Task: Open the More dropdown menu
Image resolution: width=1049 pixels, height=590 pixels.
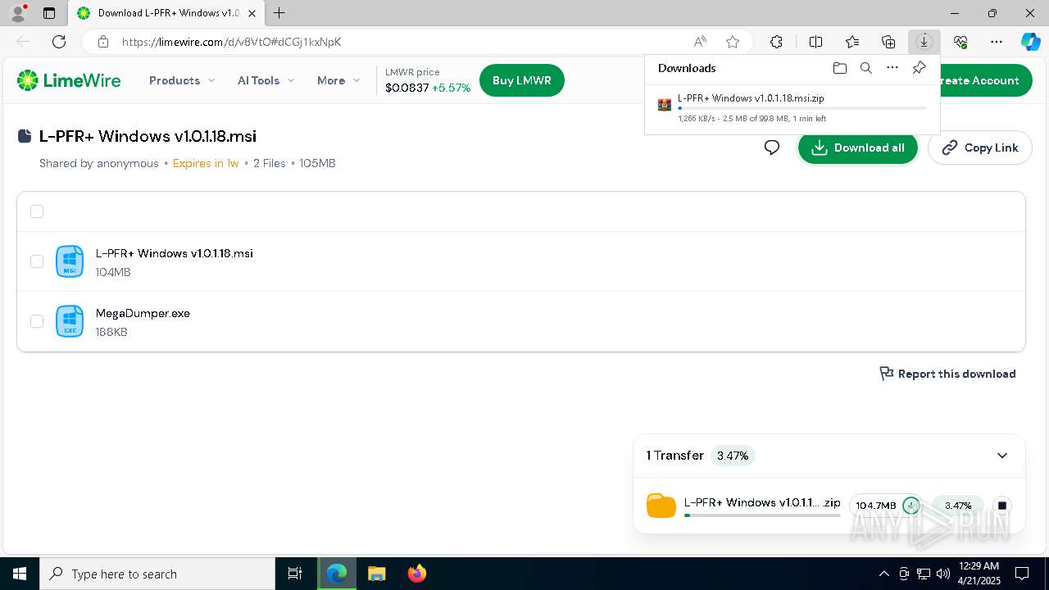Action: coord(338,80)
